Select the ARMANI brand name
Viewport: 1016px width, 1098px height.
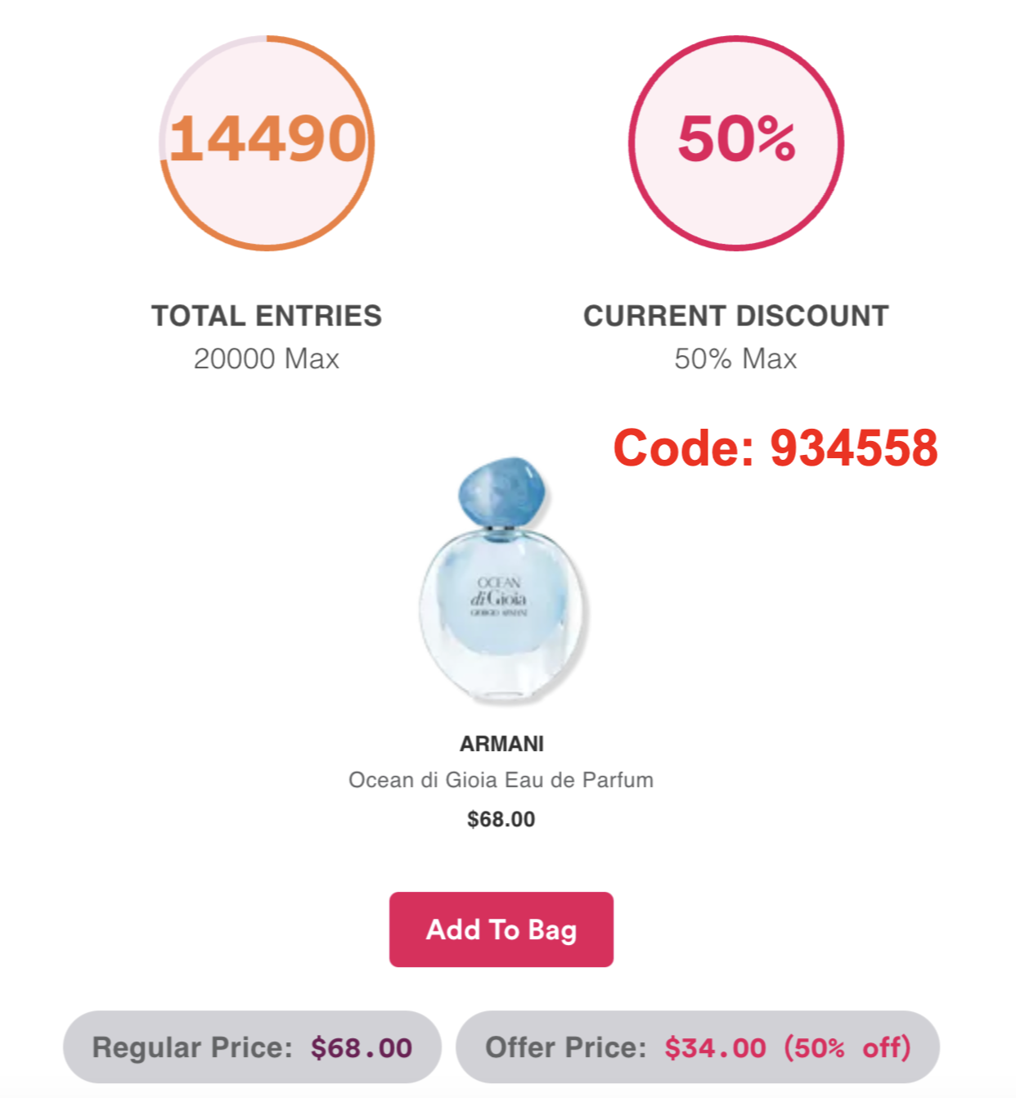501,744
